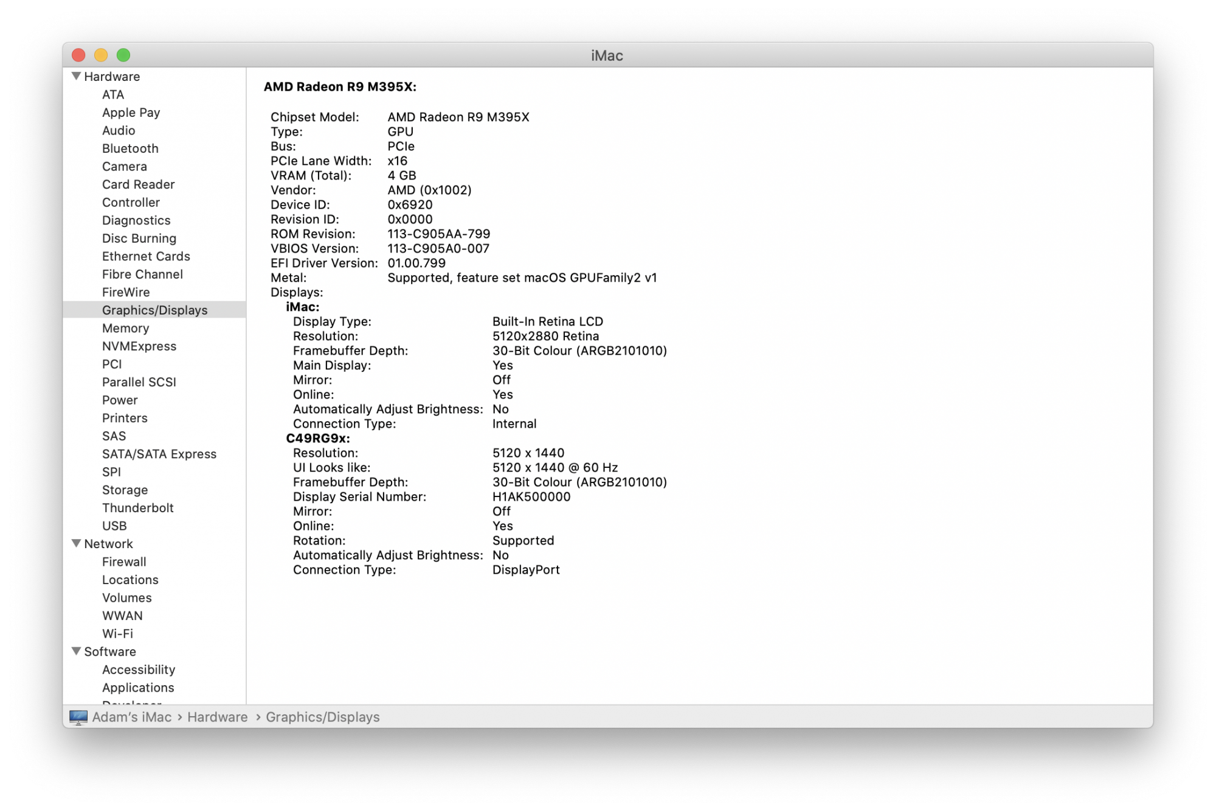Select Volumes under Network
Image resolution: width=1216 pixels, height=811 pixels.
(127, 597)
